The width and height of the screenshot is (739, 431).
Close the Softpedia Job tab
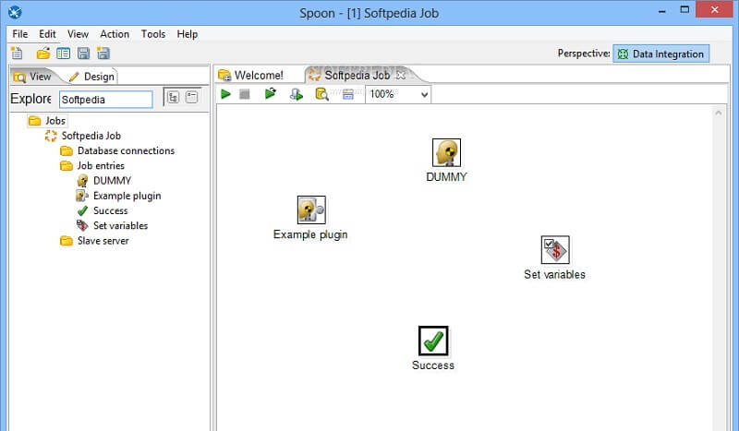[x=401, y=75]
